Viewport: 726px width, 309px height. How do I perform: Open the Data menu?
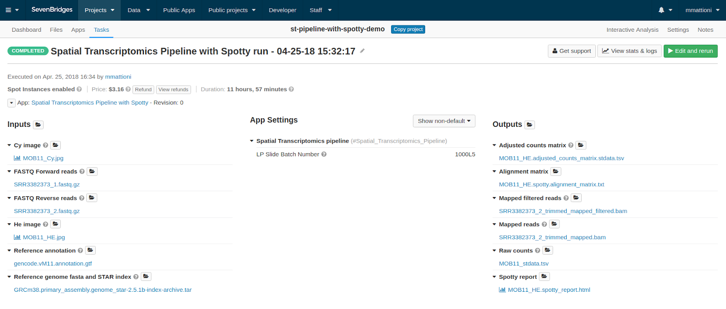click(139, 10)
